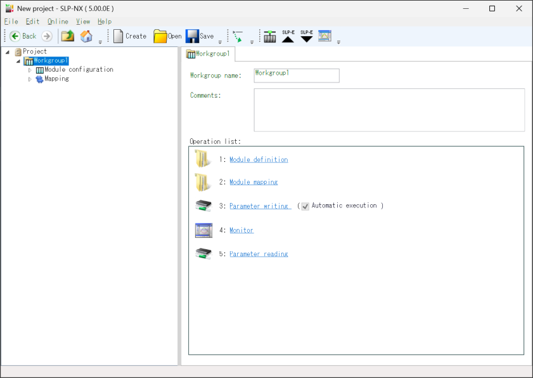
Task: Click the green connection arrow toolbar icon
Action: pyautogui.click(x=238, y=36)
